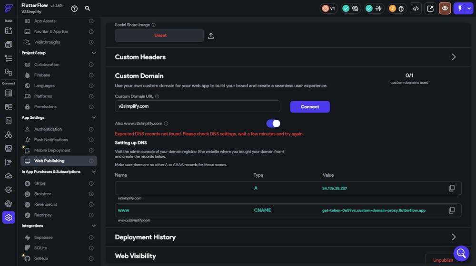Click the Custom Domain URL input field
The height and width of the screenshot is (266, 476).
pyautogui.click(x=198, y=106)
